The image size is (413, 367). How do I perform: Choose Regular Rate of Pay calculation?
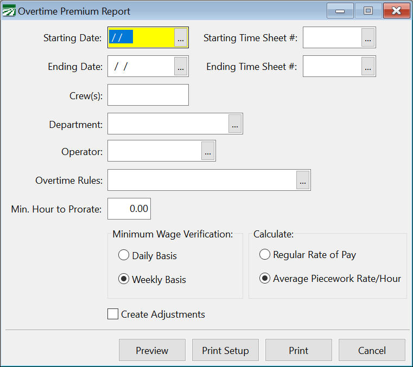tap(265, 254)
